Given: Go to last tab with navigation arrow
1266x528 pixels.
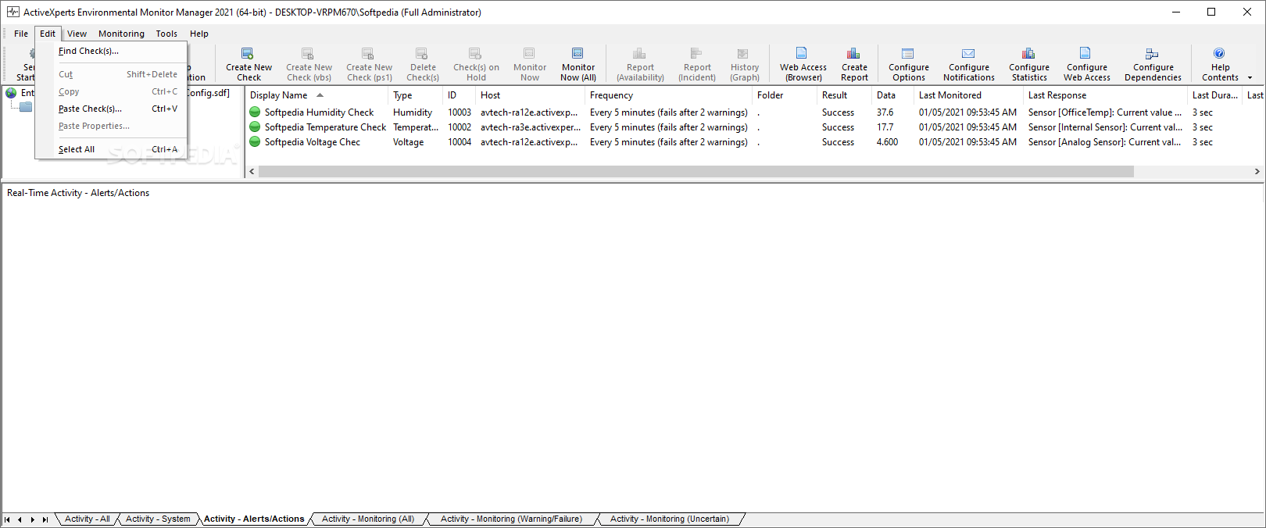Looking at the screenshot, I should tap(45, 519).
